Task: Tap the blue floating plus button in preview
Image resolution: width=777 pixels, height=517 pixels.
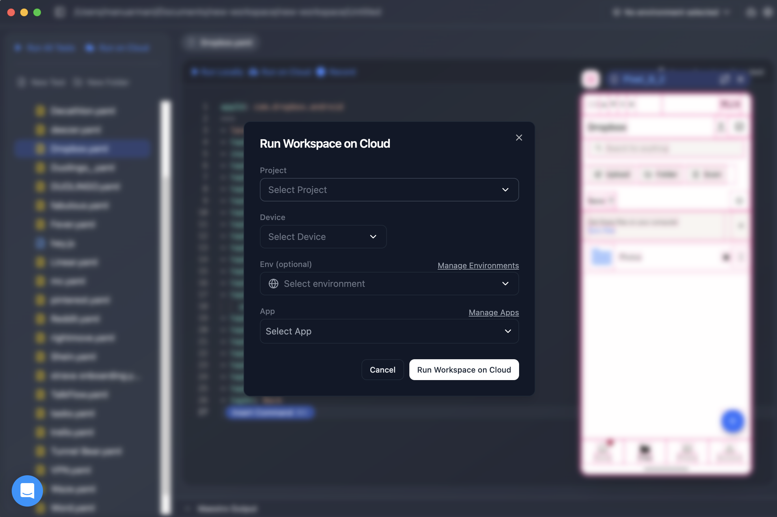Action: coord(732,421)
